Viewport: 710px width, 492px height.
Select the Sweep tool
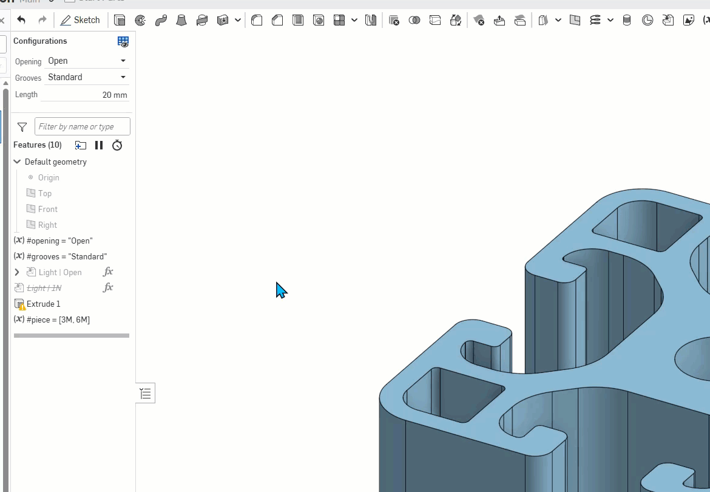pyautogui.click(x=161, y=20)
